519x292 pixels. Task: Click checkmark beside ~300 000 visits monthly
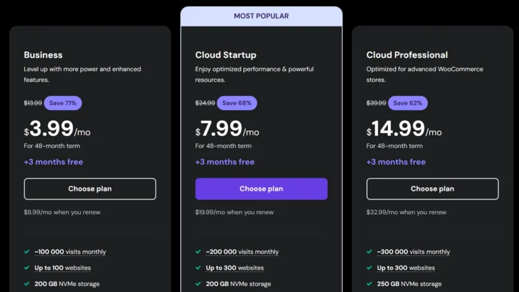370,251
